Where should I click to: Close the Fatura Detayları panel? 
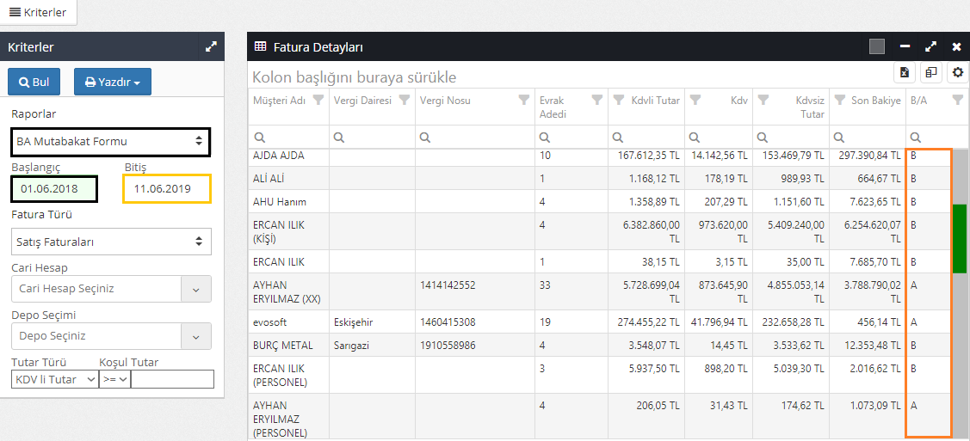[x=956, y=46]
